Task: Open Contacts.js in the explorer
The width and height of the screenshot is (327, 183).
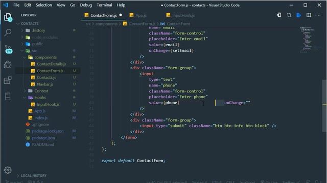Action: 46,77
